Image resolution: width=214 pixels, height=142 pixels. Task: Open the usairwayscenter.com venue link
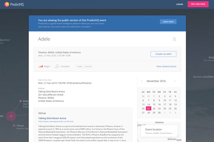[x=56, y=121]
